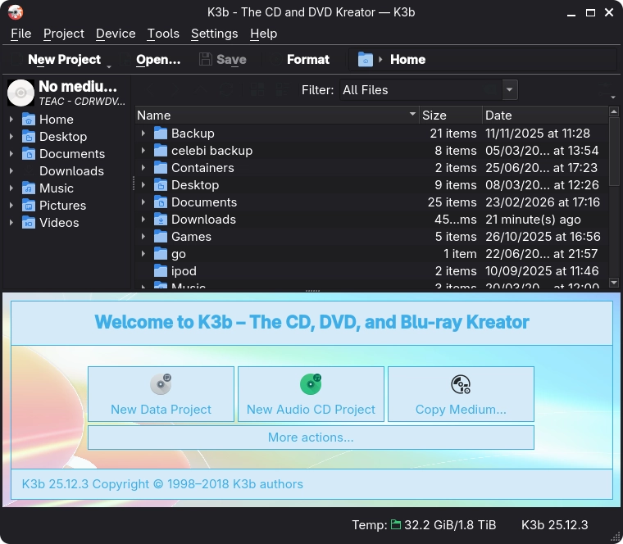Click the Pictures folder icon in the sidebar
Screen dimensions: 623x544
pyautogui.click(x=29, y=206)
